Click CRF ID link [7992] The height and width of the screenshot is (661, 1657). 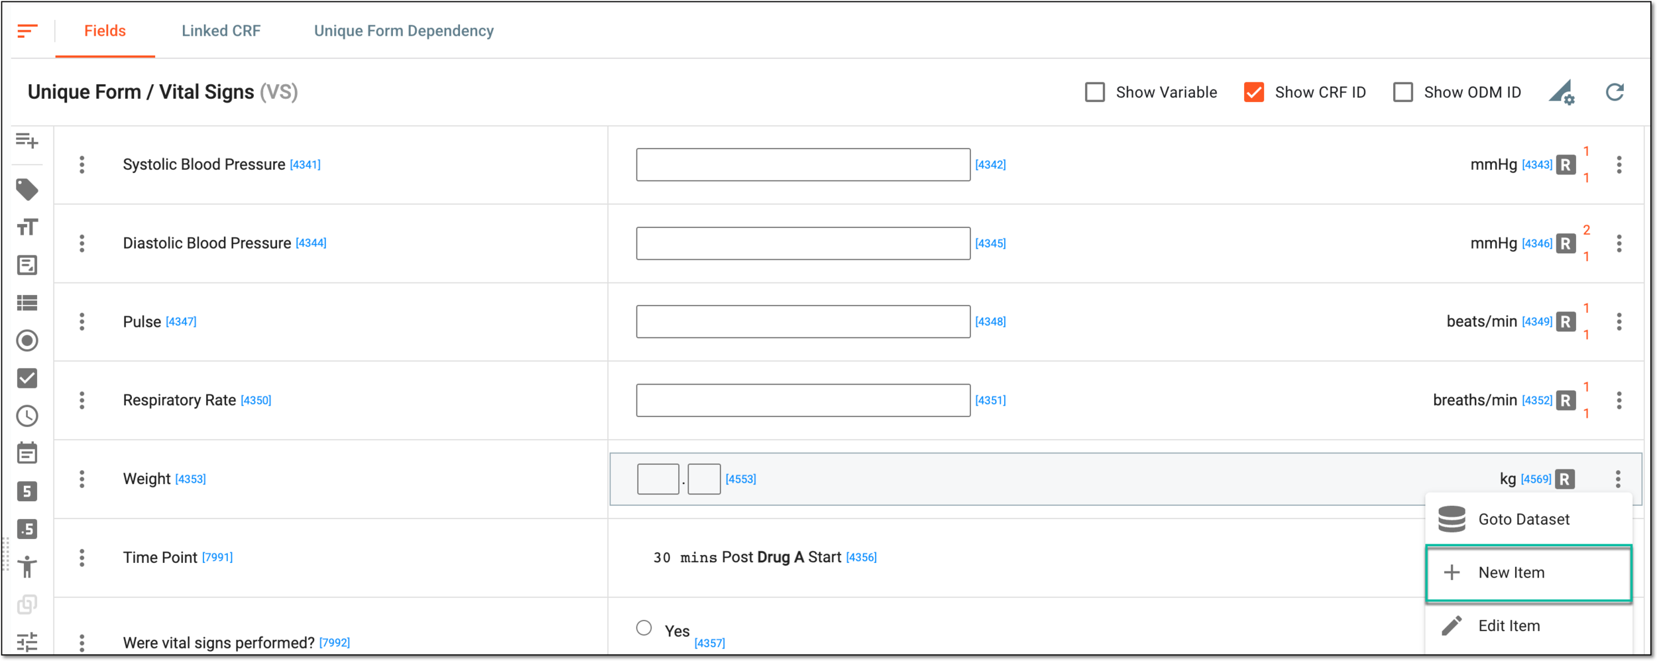pos(335,642)
